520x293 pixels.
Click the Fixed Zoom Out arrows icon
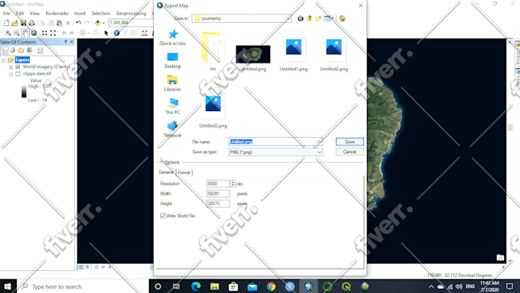(53, 33)
